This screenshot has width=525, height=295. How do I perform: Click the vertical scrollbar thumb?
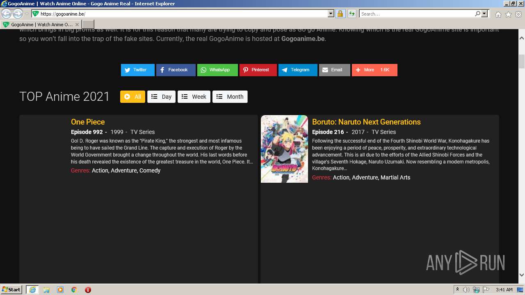[x=522, y=61]
